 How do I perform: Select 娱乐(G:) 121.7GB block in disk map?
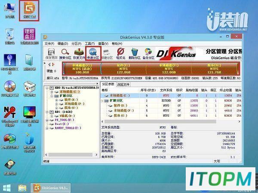pos(214,69)
